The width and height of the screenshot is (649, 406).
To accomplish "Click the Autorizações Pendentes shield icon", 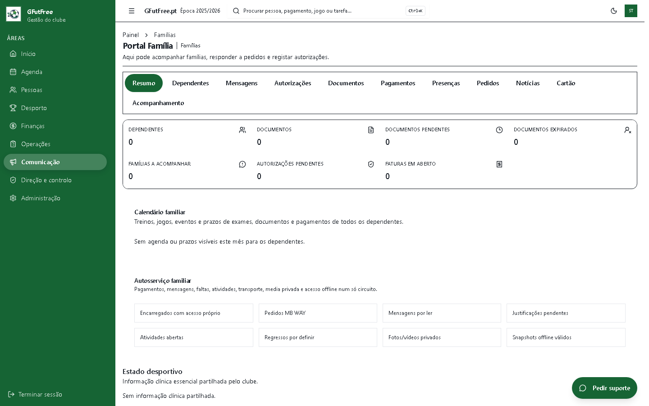I will coord(371,164).
